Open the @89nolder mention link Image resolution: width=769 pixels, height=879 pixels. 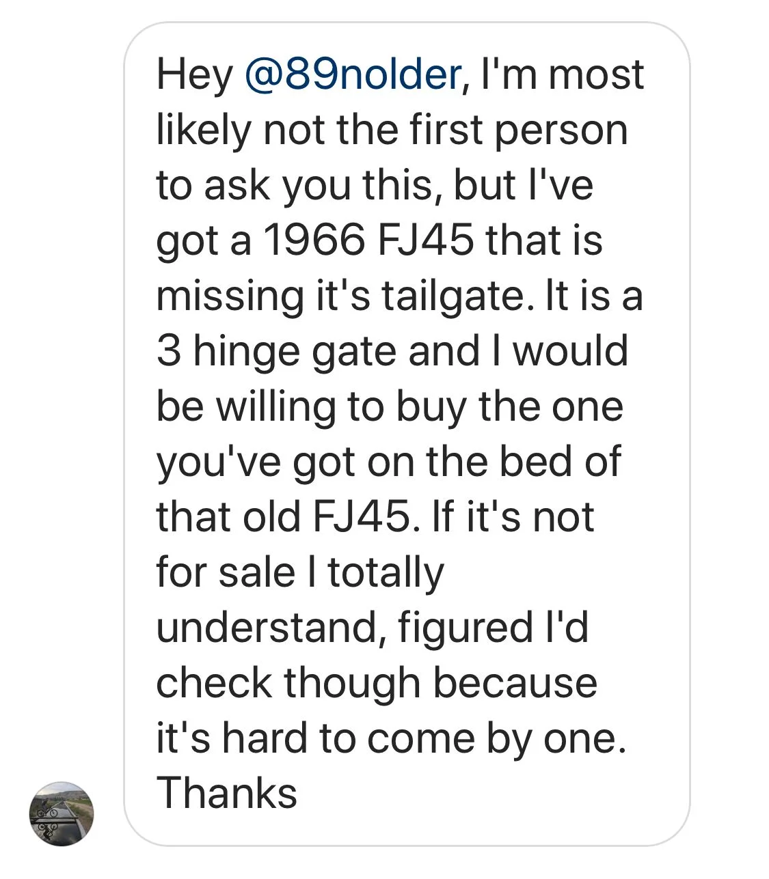pos(353,75)
